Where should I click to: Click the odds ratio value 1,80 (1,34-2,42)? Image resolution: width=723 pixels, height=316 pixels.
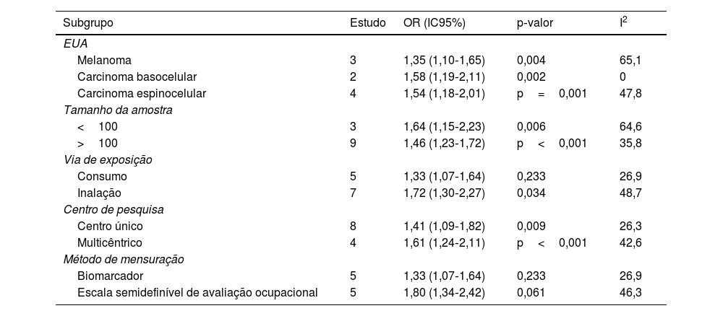click(444, 292)
